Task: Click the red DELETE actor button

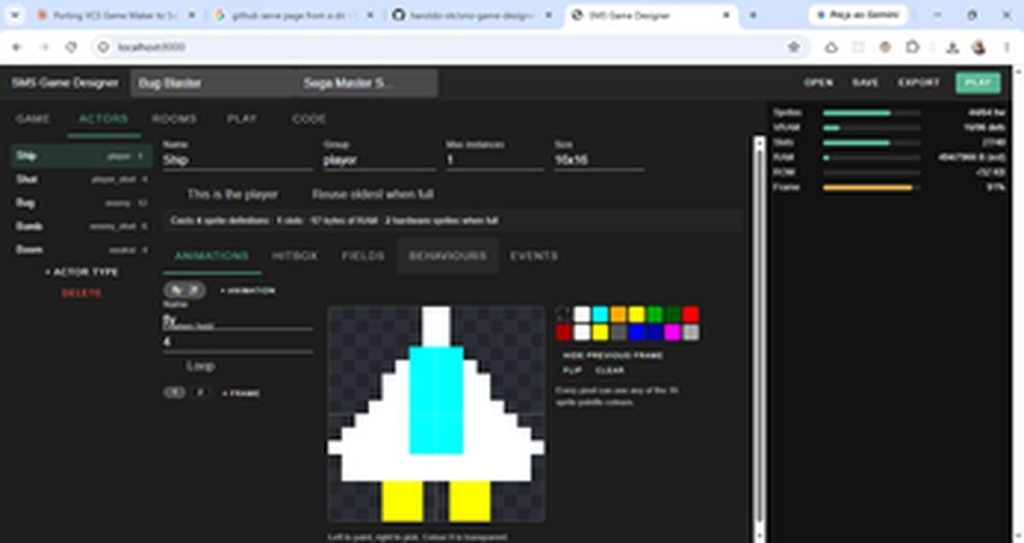Action: tap(82, 293)
